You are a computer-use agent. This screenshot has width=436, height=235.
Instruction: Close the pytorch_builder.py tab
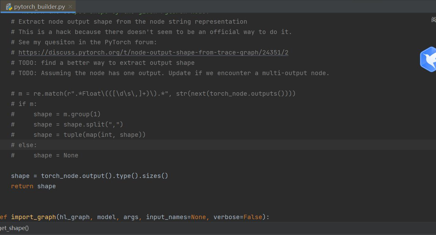point(70,6)
